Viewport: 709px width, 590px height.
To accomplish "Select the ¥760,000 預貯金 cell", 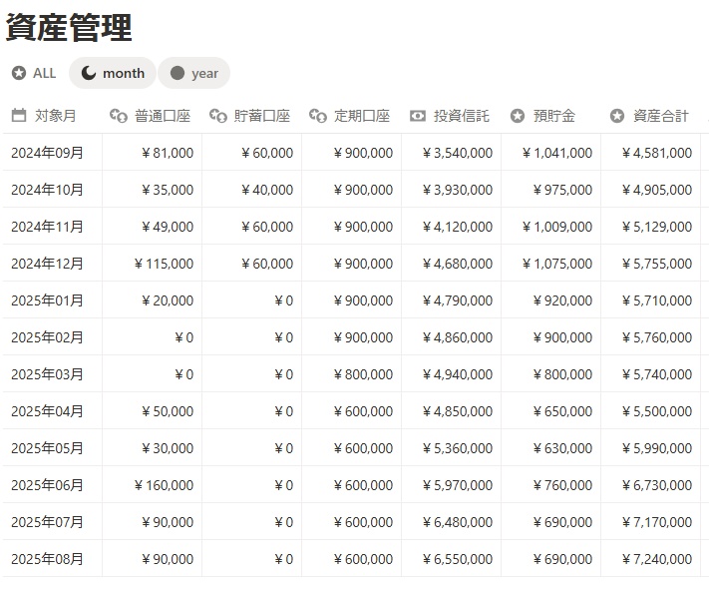I will [x=550, y=485].
